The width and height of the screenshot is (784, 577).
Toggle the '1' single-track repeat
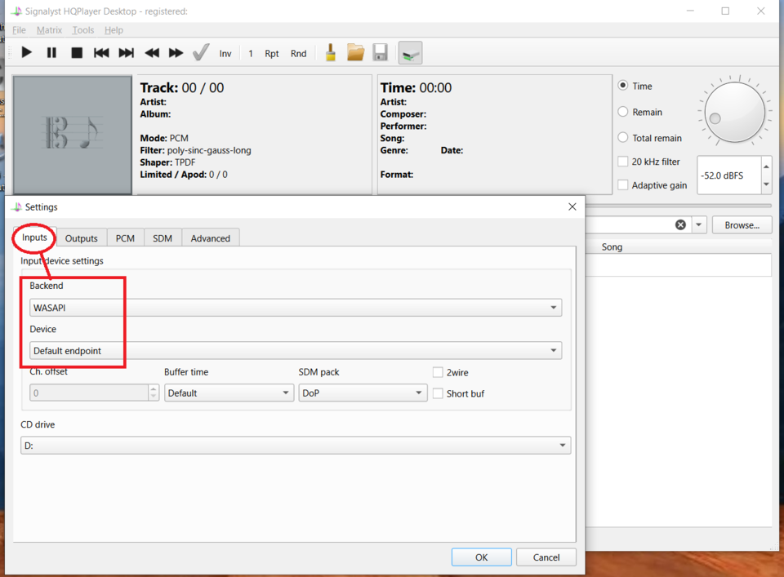coord(251,53)
